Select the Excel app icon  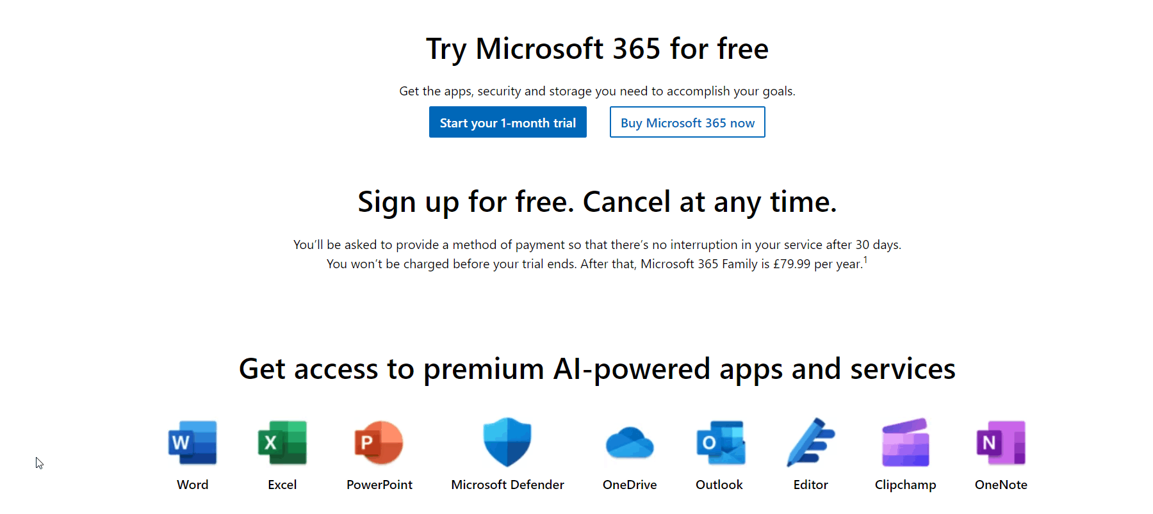[282, 442]
